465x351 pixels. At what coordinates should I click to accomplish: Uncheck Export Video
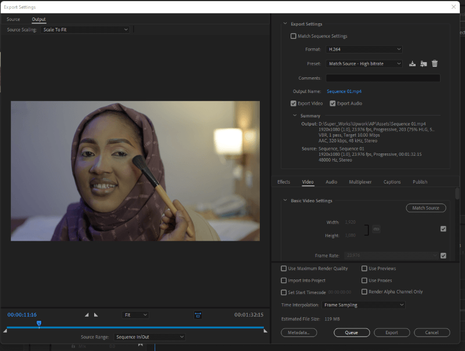coord(294,103)
